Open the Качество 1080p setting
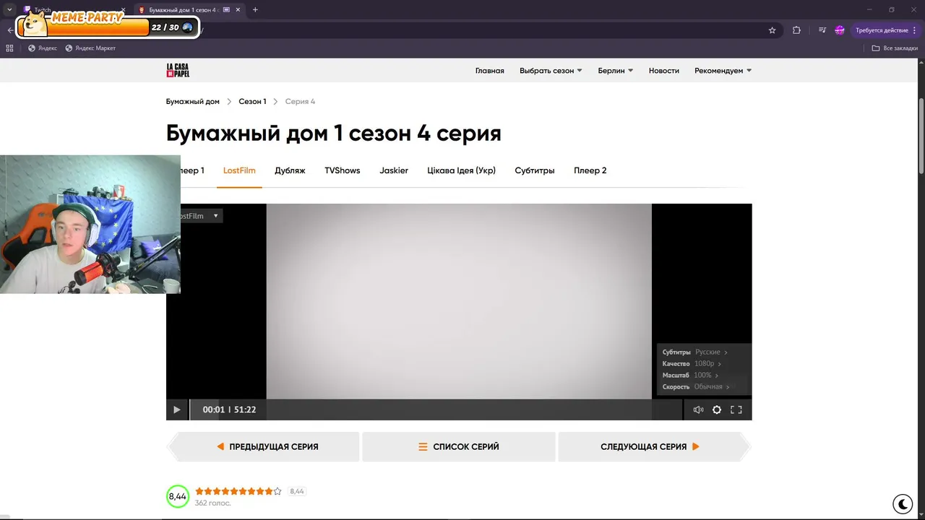 tap(692, 364)
